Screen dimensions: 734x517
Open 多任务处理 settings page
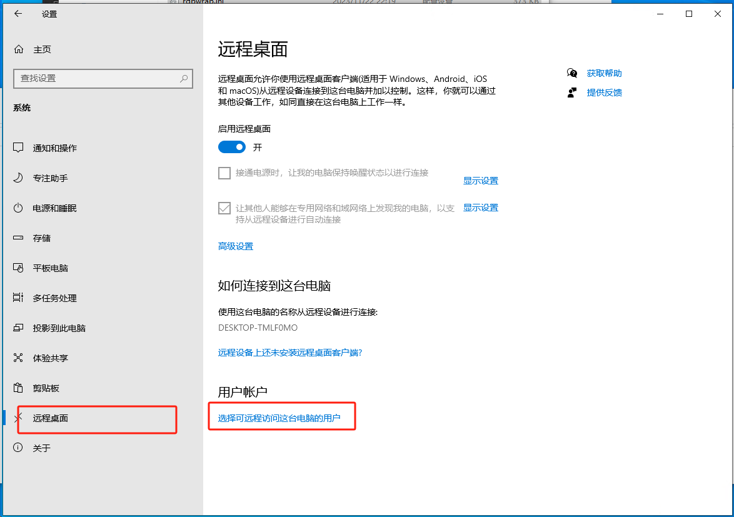point(55,298)
